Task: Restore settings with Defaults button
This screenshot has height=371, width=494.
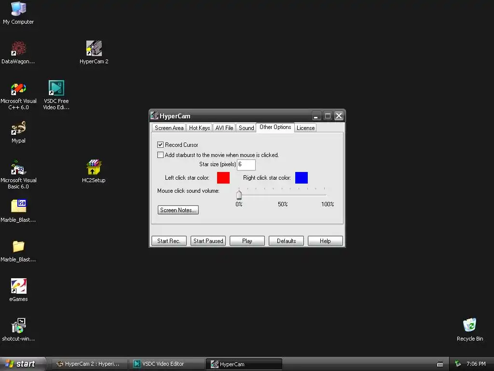Action: (x=286, y=241)
